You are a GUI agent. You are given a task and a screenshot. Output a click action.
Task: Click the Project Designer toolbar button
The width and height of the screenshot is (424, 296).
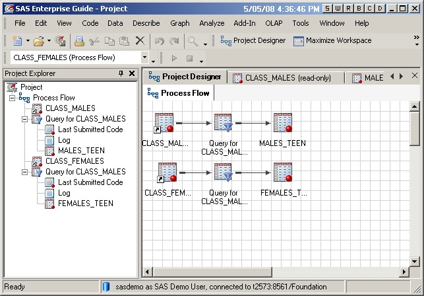click(253, 41)
